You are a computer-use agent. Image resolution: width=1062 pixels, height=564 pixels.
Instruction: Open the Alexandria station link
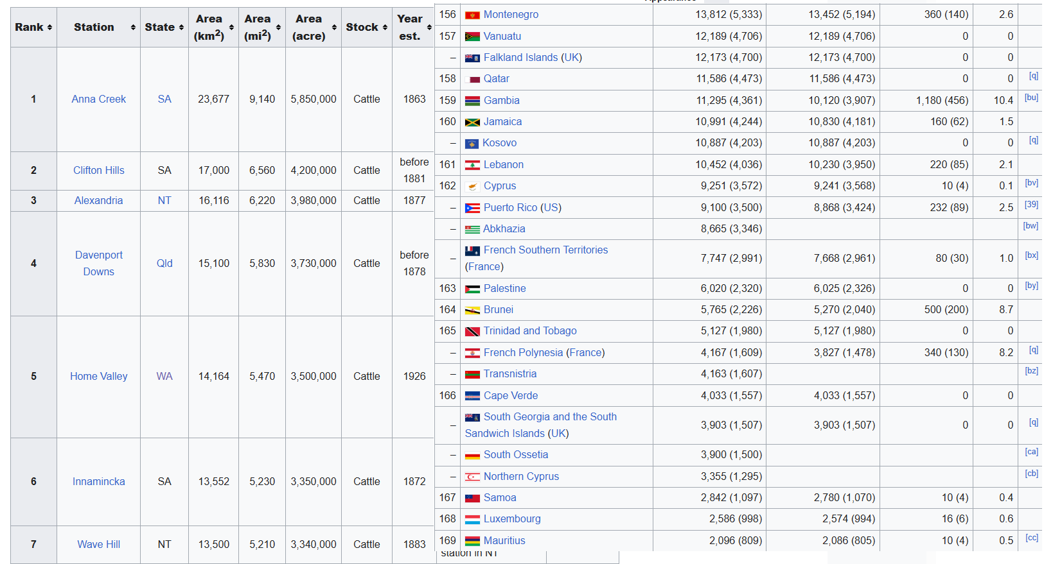click(x=98, y=200)
